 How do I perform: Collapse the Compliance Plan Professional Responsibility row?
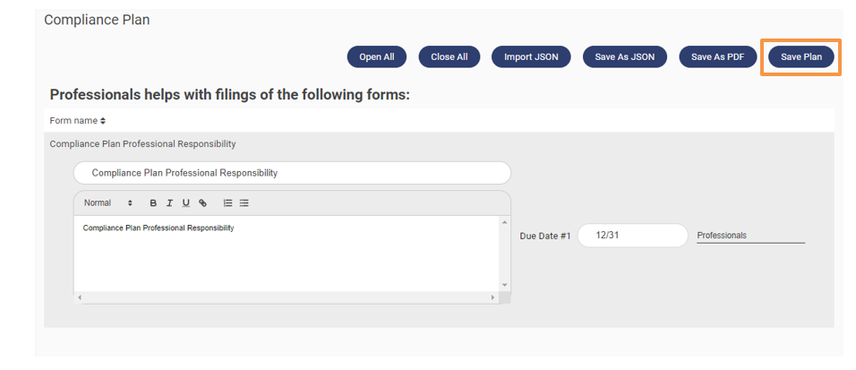pos(142,143)
